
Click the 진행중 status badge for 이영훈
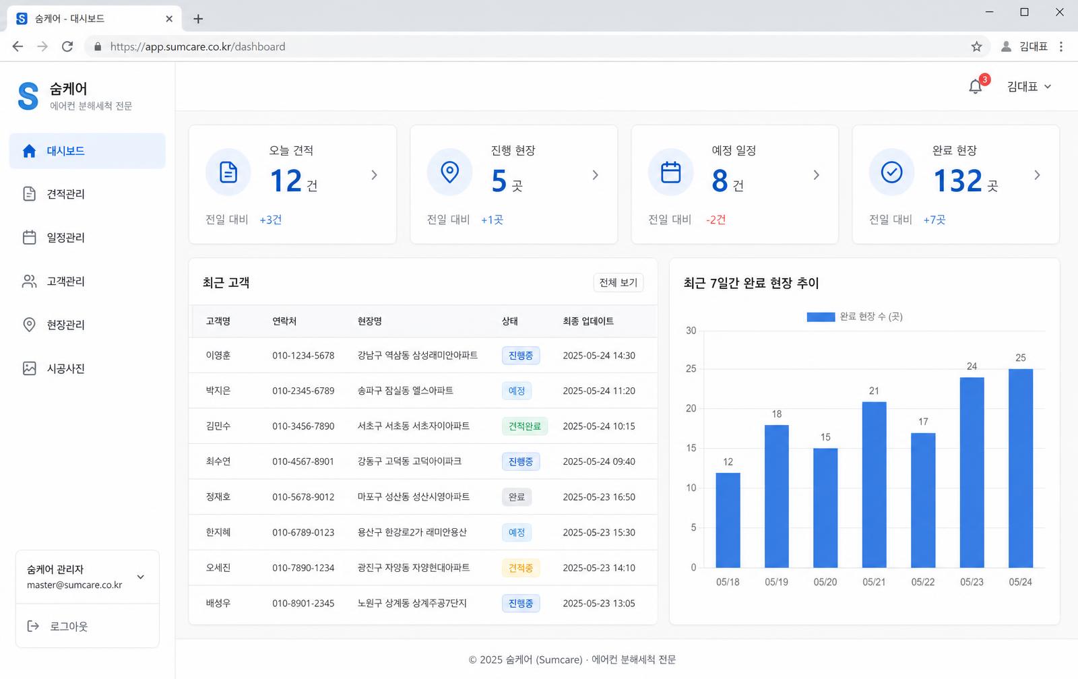(x=521, y=356)
